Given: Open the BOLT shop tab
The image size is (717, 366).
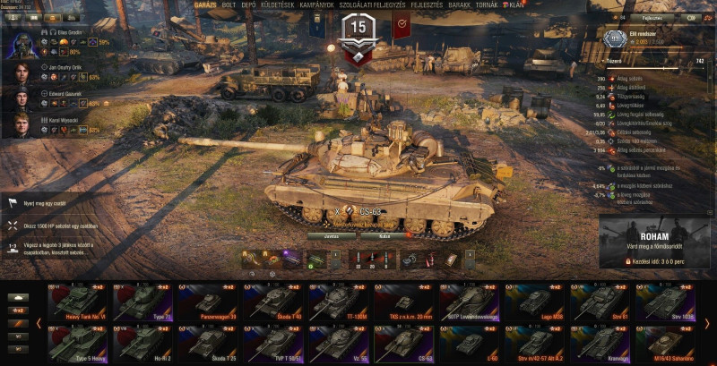Looking at the screenshot, I should pyautogui.click(x=229, y=5).
